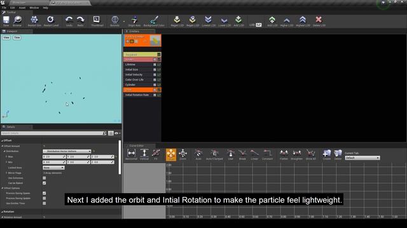
Task: Enable the Use Emitter Time checkbox
Action: [x=44, y=203]
